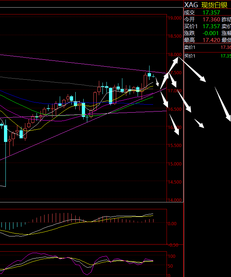Click the -0.50 MACD axis label
Screen dimensions: 231x277
click(173, 245)
